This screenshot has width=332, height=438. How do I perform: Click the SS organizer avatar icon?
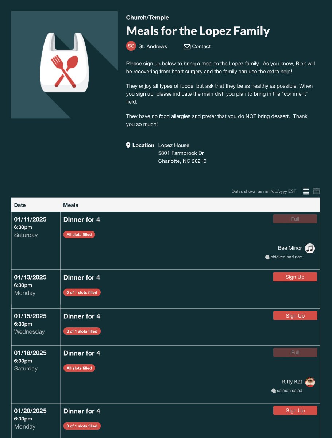(131, 46)
